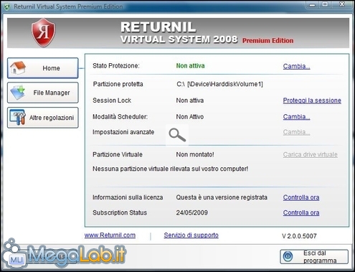This screenshot has height=272, width=355.
Task: Click the 'Non Attivo' scheduler value
Action: (190, 117)
